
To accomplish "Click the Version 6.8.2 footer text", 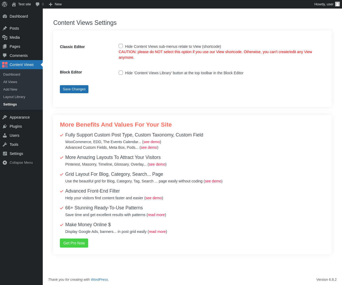I will [327, 280].
